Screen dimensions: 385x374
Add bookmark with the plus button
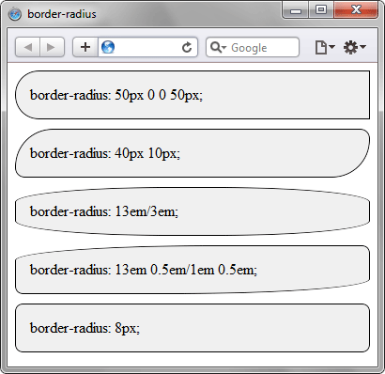(85, 47)
